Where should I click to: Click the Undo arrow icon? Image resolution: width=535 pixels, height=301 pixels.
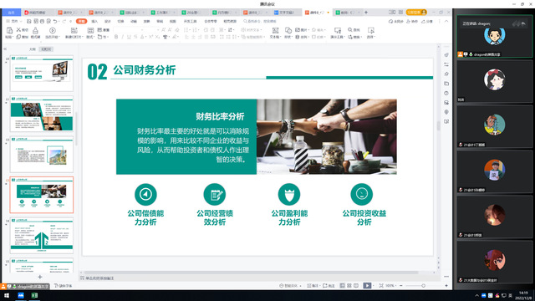(55, 21)
